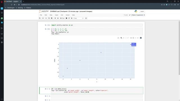180x101 pixels.
Task: Select the plot Pan tool icon
Action: (123, 38)
